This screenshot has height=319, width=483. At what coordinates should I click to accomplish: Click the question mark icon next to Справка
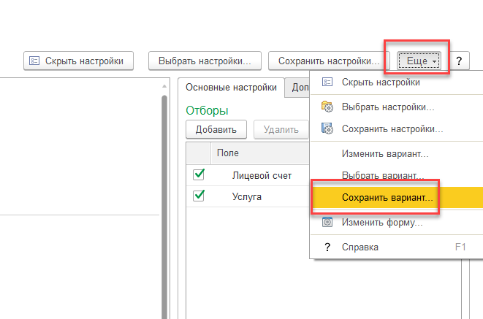click(x=327, y=247)
